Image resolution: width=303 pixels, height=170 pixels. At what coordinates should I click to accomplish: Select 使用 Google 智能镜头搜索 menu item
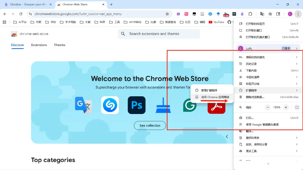coord(268,124)
